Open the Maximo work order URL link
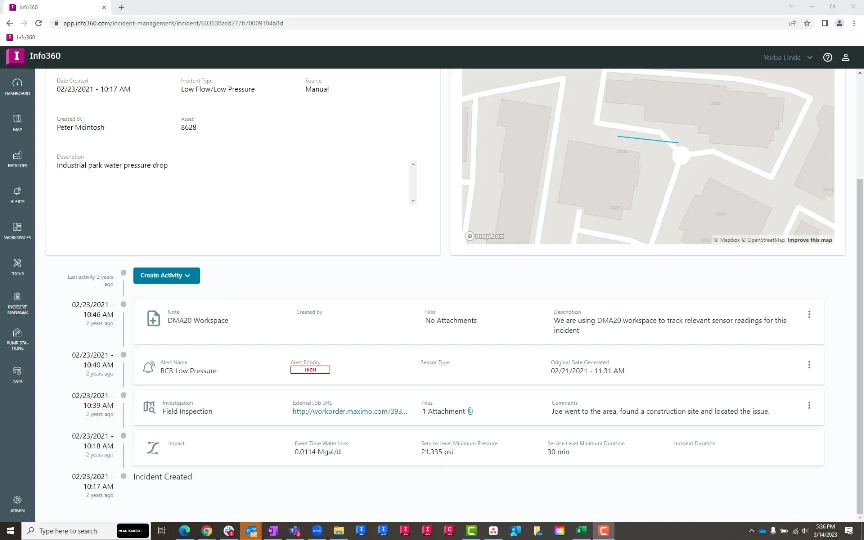Image resolution: width=864 pixels, height=540 pixels. (350, 411)
